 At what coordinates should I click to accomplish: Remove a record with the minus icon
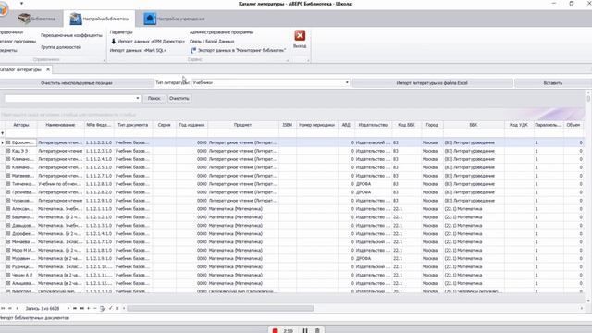pos(94,308)
